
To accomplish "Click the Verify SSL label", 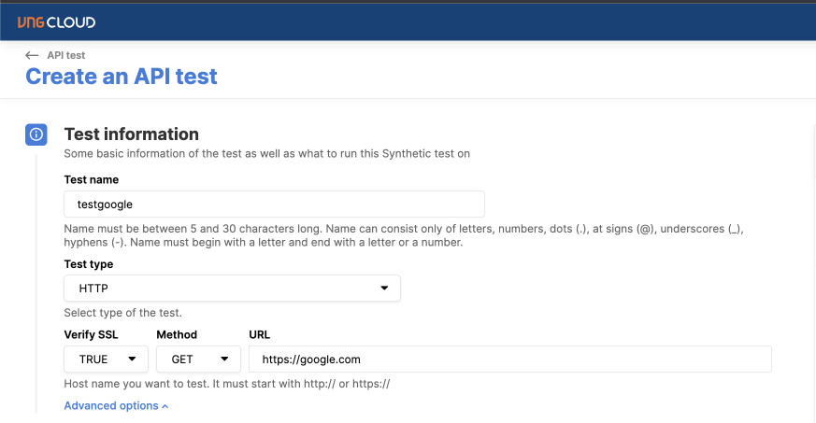I will (x=93, y=334).
